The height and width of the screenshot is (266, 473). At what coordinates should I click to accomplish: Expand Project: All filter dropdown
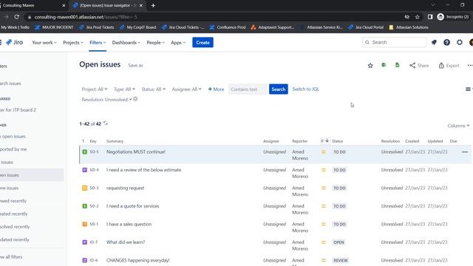(95, 89)
